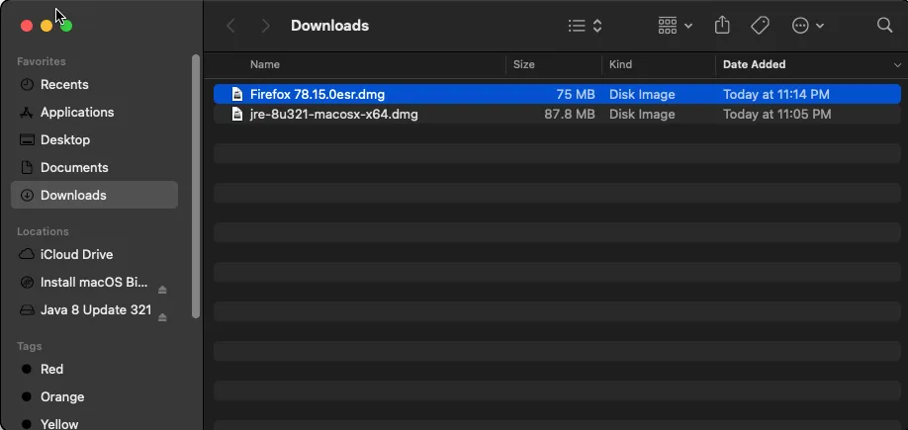Open the list view switcher

tap(585, 26)
